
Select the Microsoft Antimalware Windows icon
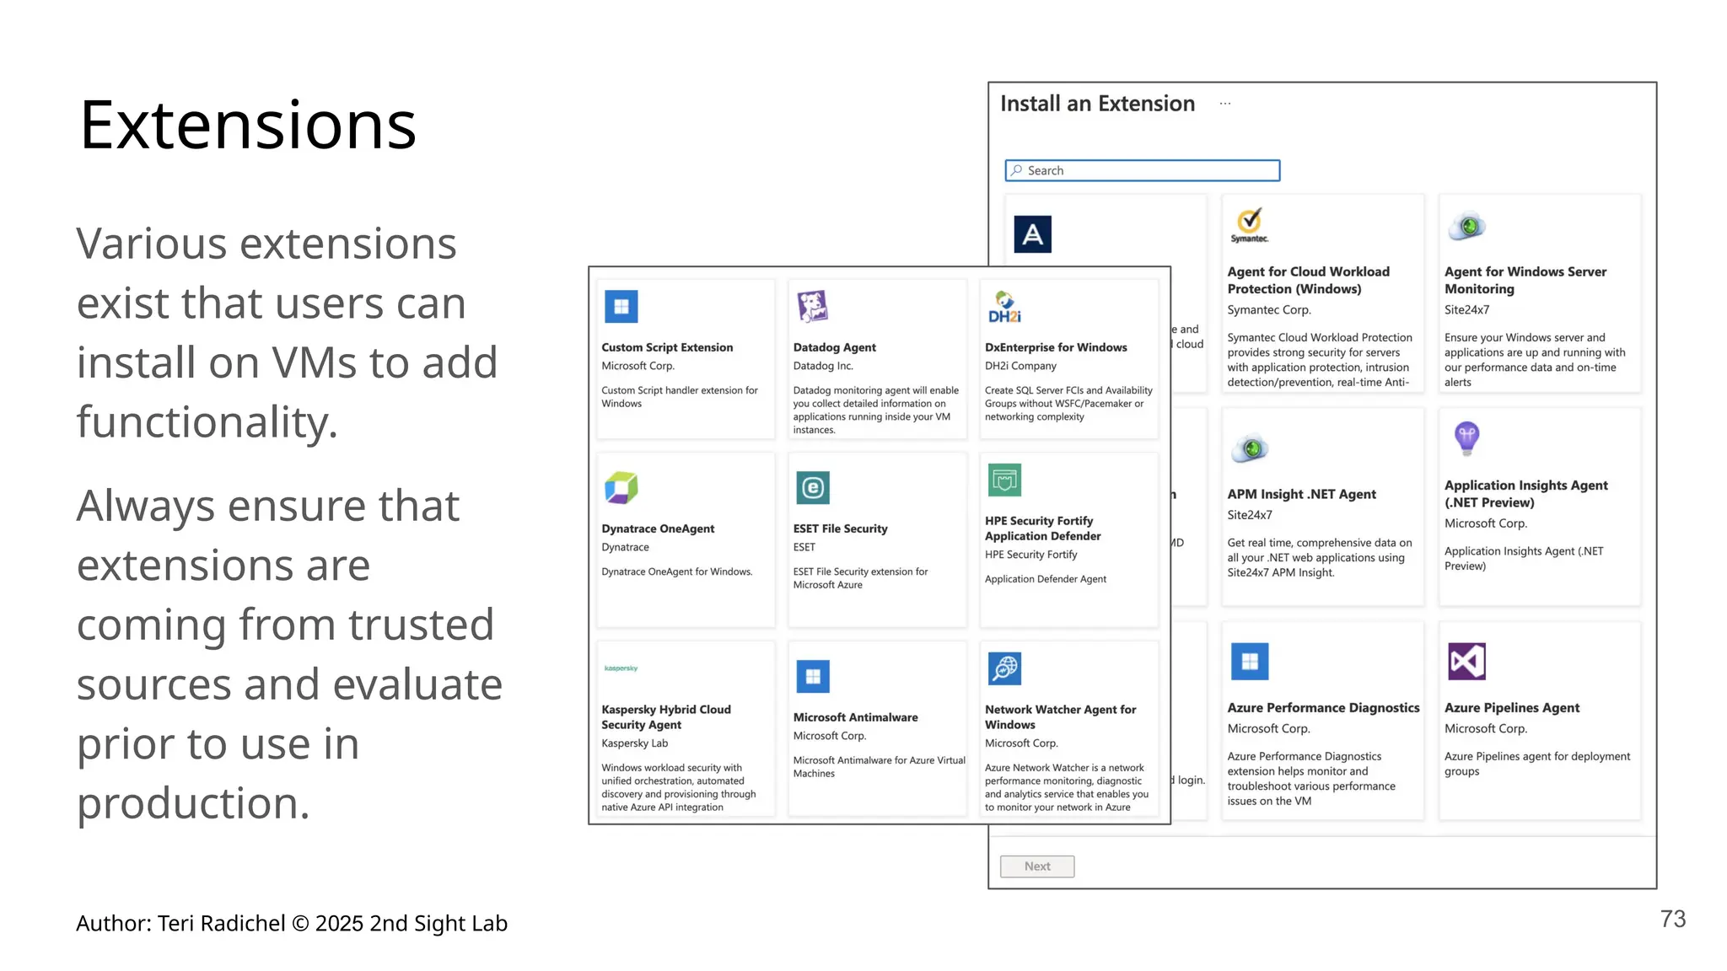click(x=813, y=676)
